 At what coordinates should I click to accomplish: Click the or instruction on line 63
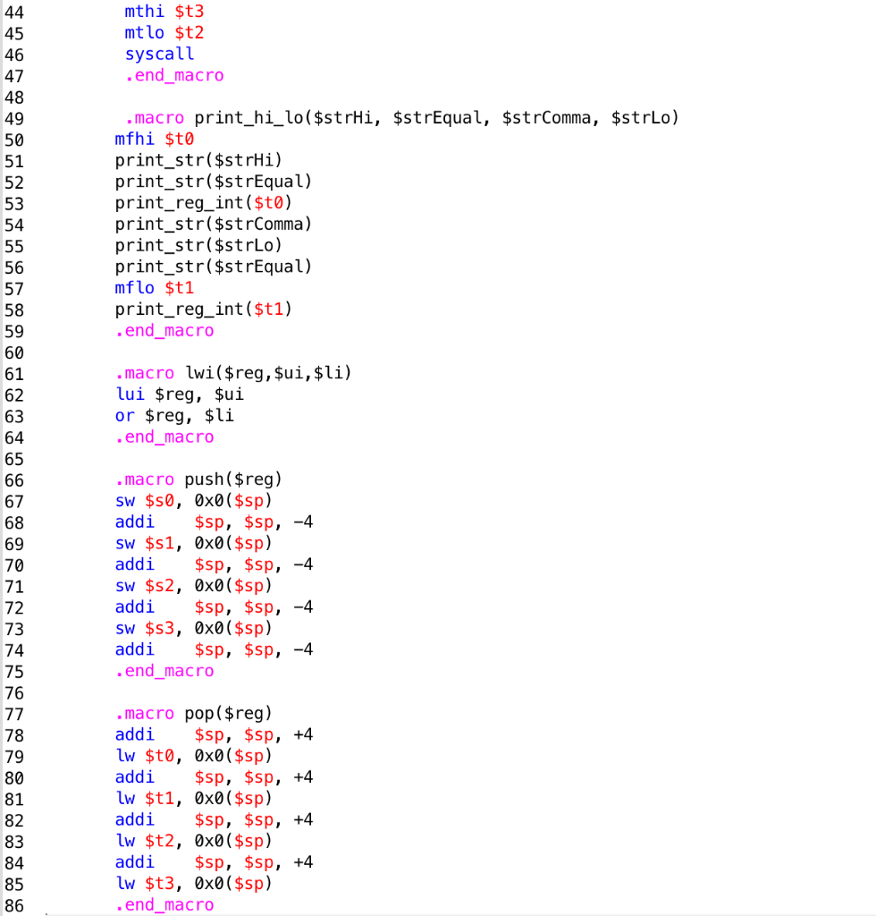[x=124, y=415]
